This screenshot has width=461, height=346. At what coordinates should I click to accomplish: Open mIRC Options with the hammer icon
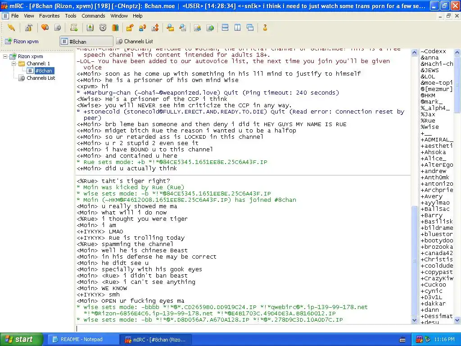point(28,27)
